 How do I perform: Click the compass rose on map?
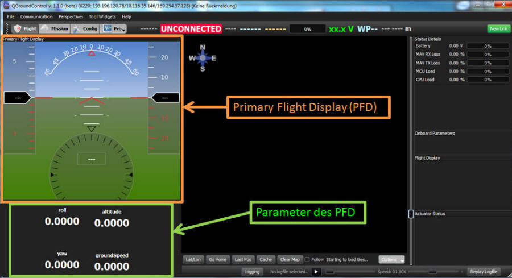(203, 58)
